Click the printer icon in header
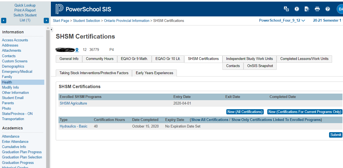The image size is (343, 168). pos(317,9)
